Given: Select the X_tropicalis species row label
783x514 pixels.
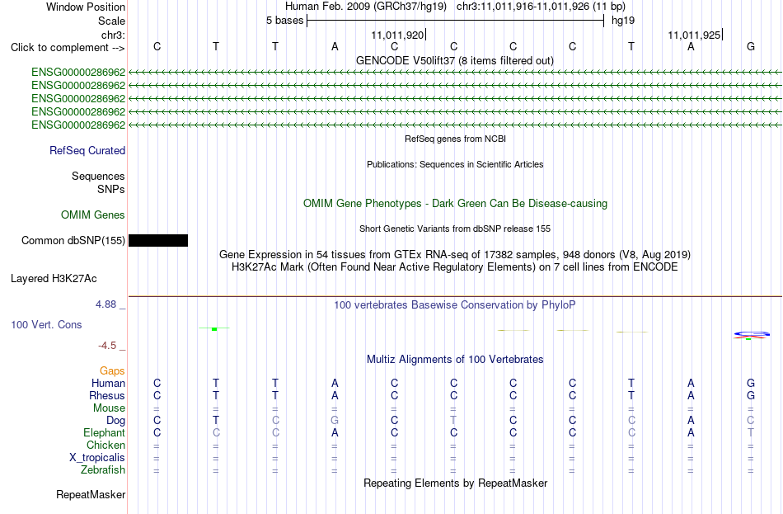Looking at the screenshot, I should click(97, 458).
